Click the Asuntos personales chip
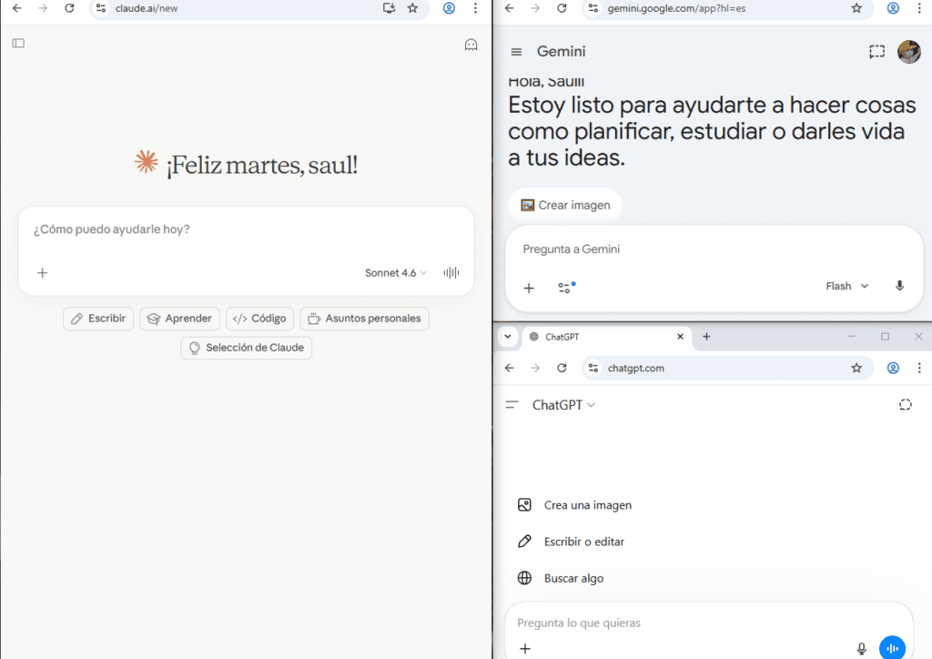The image size is (932, 659). [x=364, y=319]
